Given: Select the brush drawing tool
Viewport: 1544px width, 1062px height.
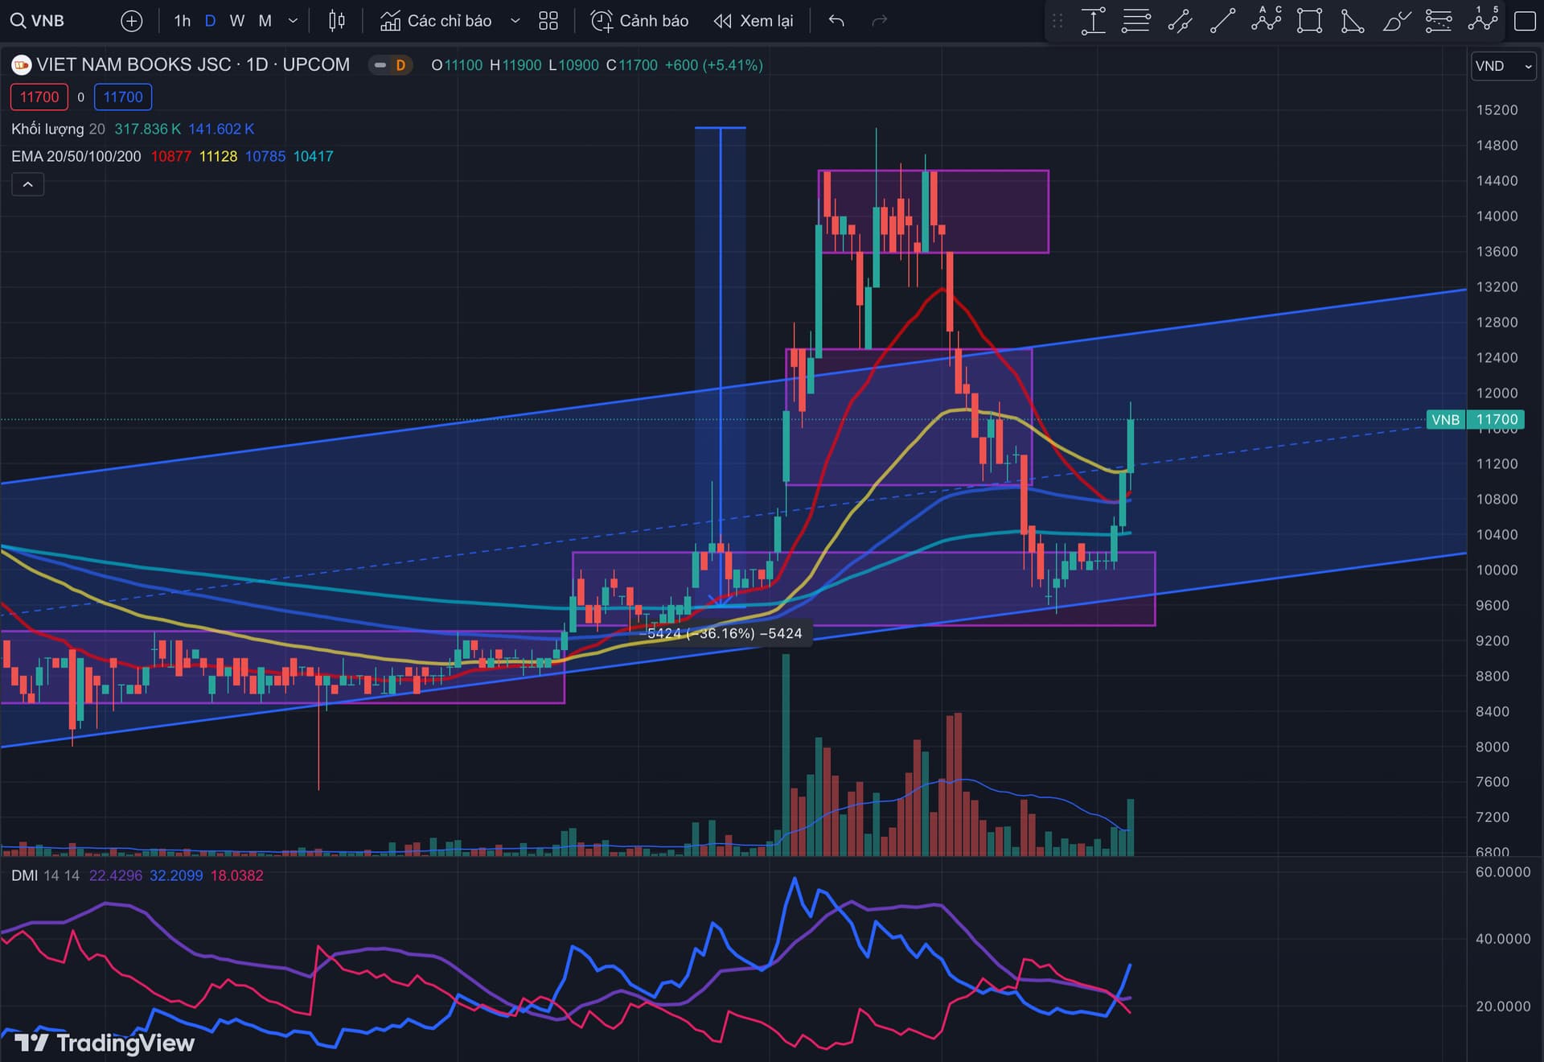Looking at the screenshot, I should pos(1396,21).
